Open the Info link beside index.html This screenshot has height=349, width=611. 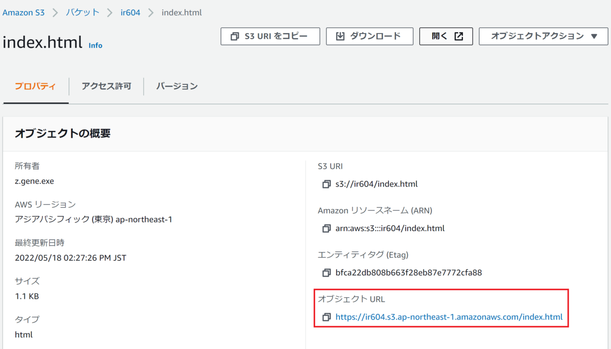click(x=95, y=45)
